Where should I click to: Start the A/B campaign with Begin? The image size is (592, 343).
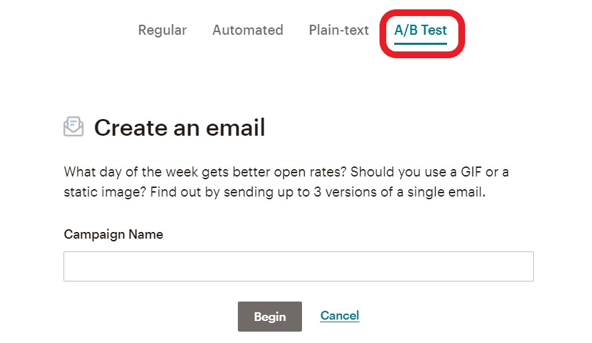point(269,316)
